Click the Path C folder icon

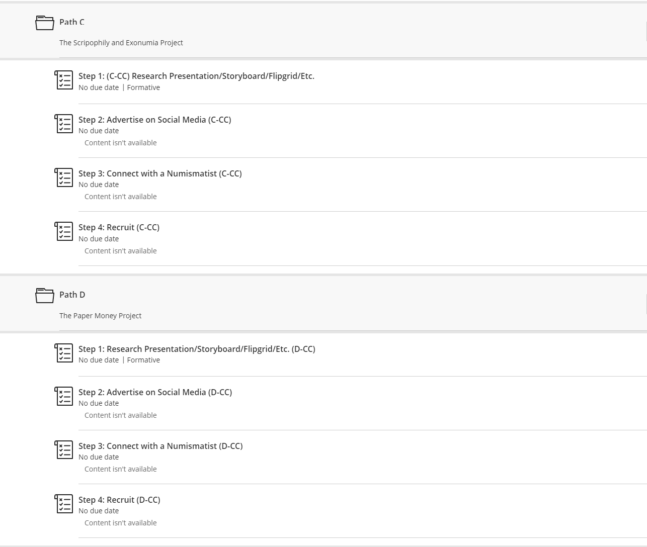point(45,23)
